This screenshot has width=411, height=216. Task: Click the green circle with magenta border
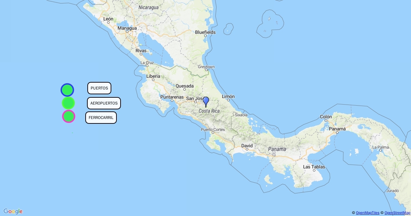(x=68, y=116)
